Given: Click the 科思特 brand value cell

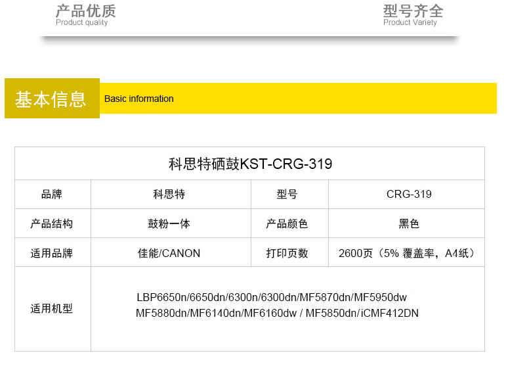Looking at the screenshot, I should tap(171, 195).
